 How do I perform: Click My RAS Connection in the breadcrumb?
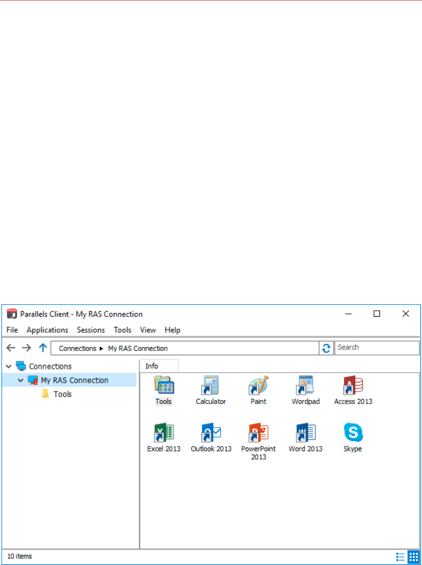[138, 348]
